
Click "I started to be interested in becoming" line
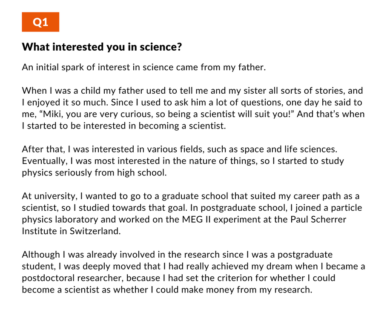[124, 126]
